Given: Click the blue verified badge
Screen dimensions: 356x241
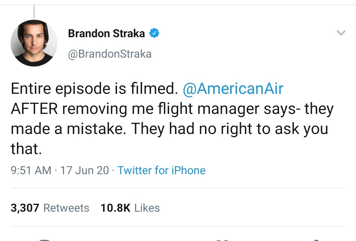Looking at the screenshot, I should [x=155, y=33].
